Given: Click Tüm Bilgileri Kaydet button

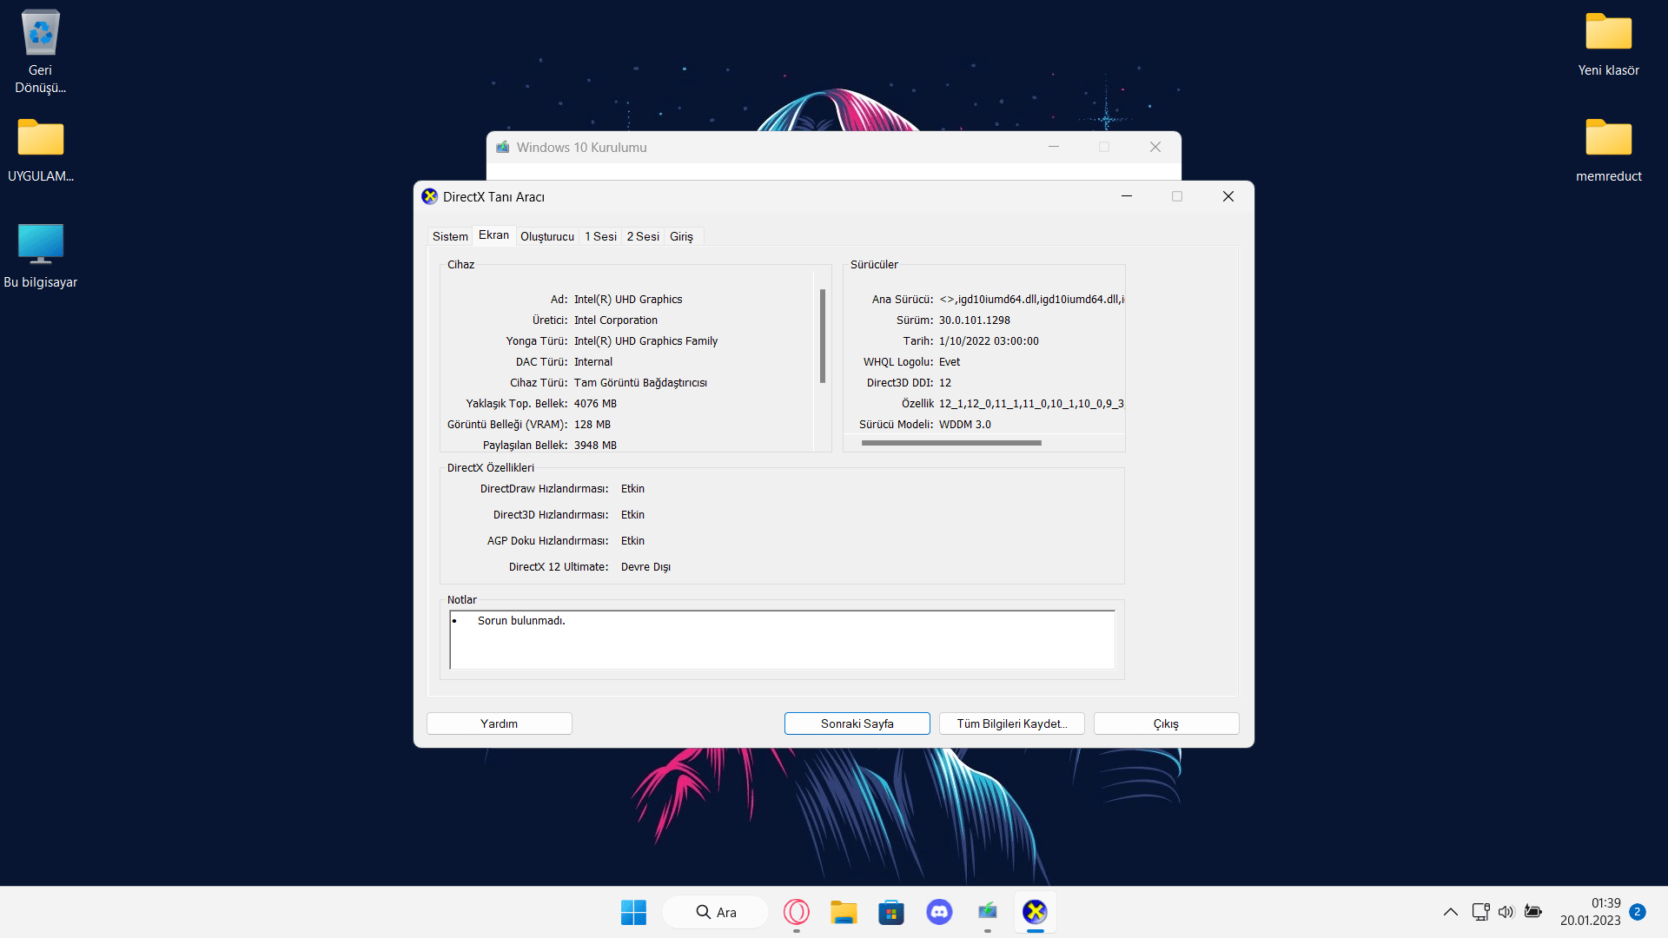Looking at the screenshot, I should pos(1012,723).
